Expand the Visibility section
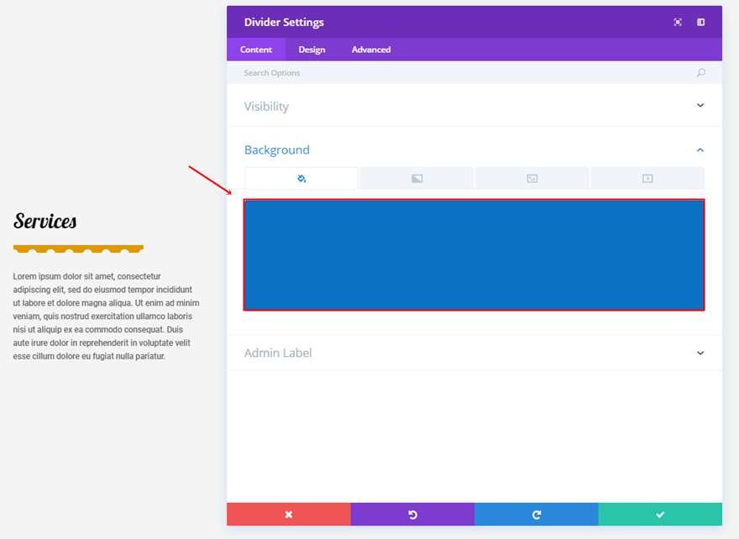739x539 pixels. click(700, 106)
